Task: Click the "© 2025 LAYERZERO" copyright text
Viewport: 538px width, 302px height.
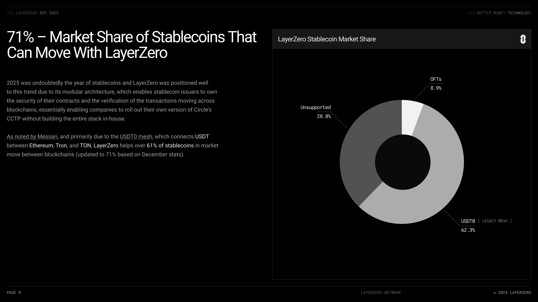Action: pos(512,292)
